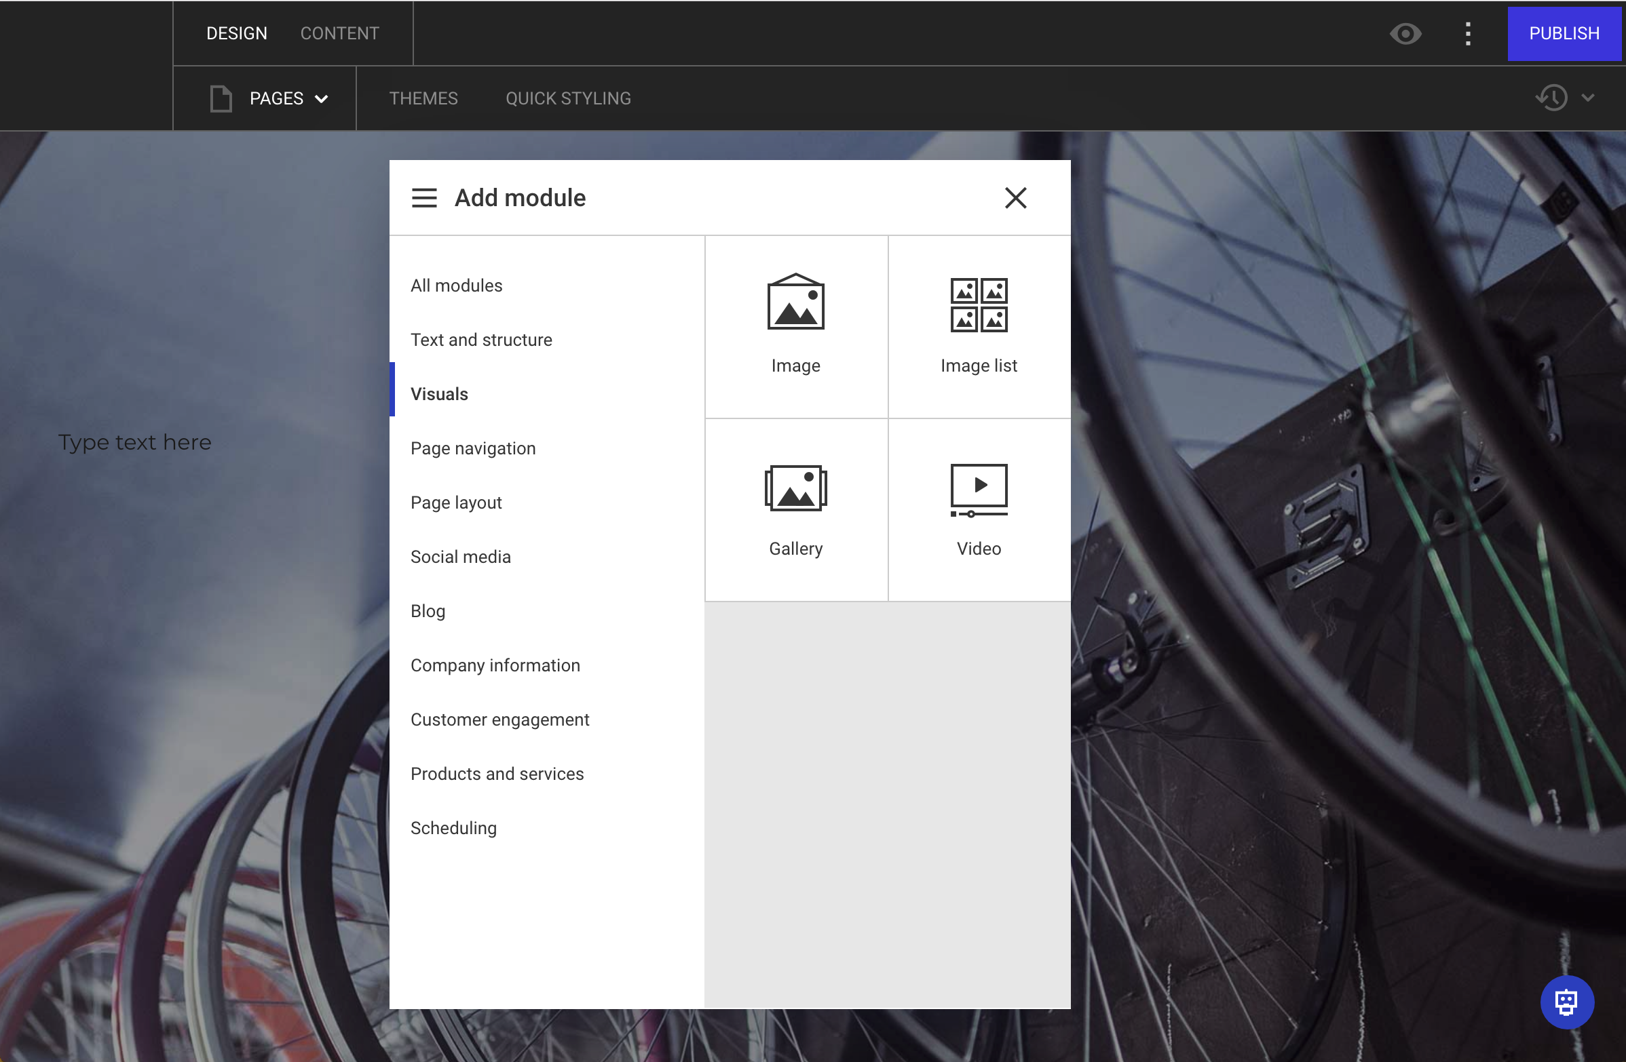Select the Text and structure category
This screenshot has width=1626, height=1062.
coord(481,339)
